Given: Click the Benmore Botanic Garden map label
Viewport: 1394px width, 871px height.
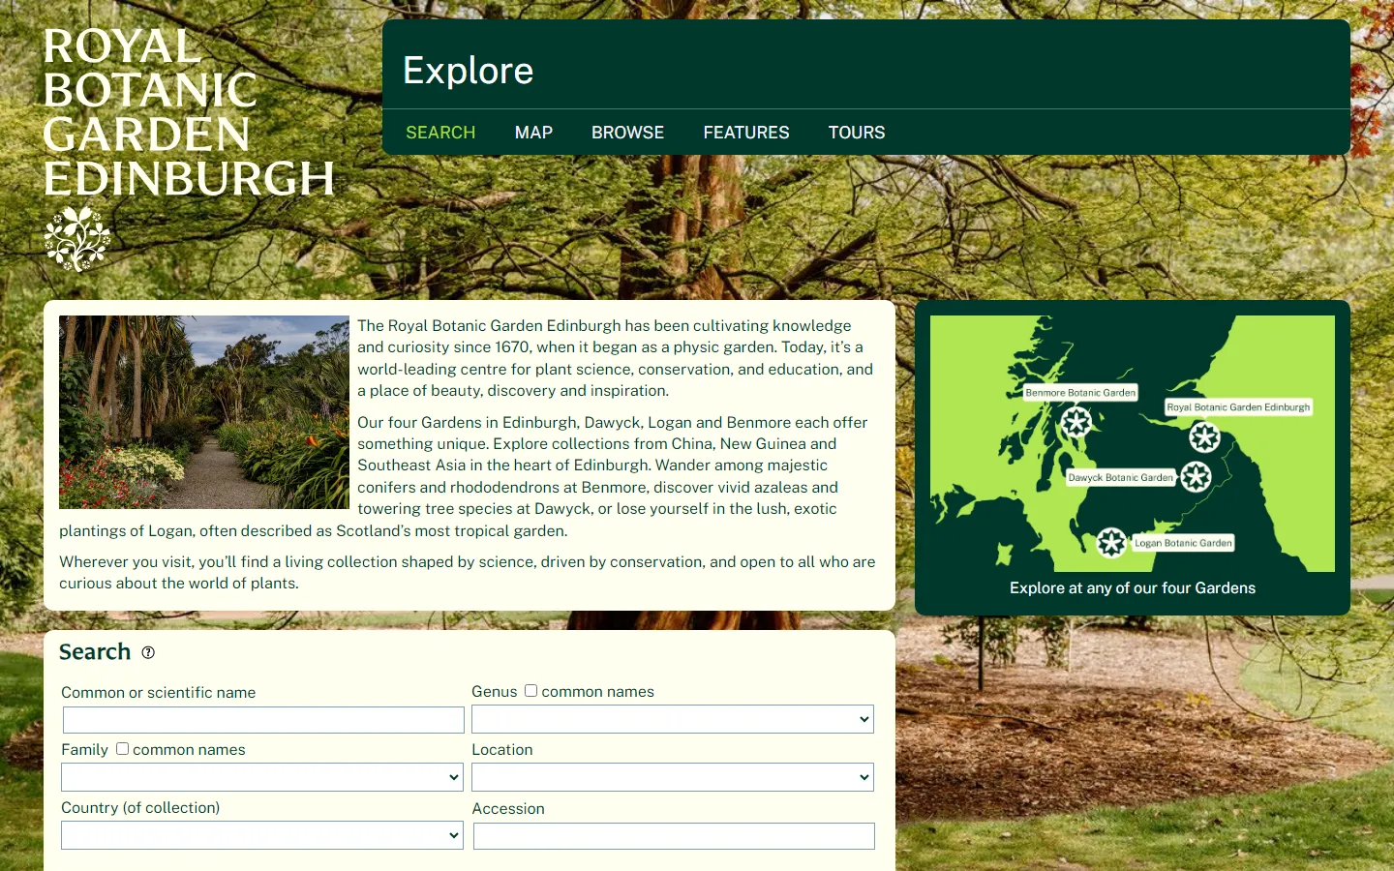Looking at the screenshot, I should point(1080,393).
